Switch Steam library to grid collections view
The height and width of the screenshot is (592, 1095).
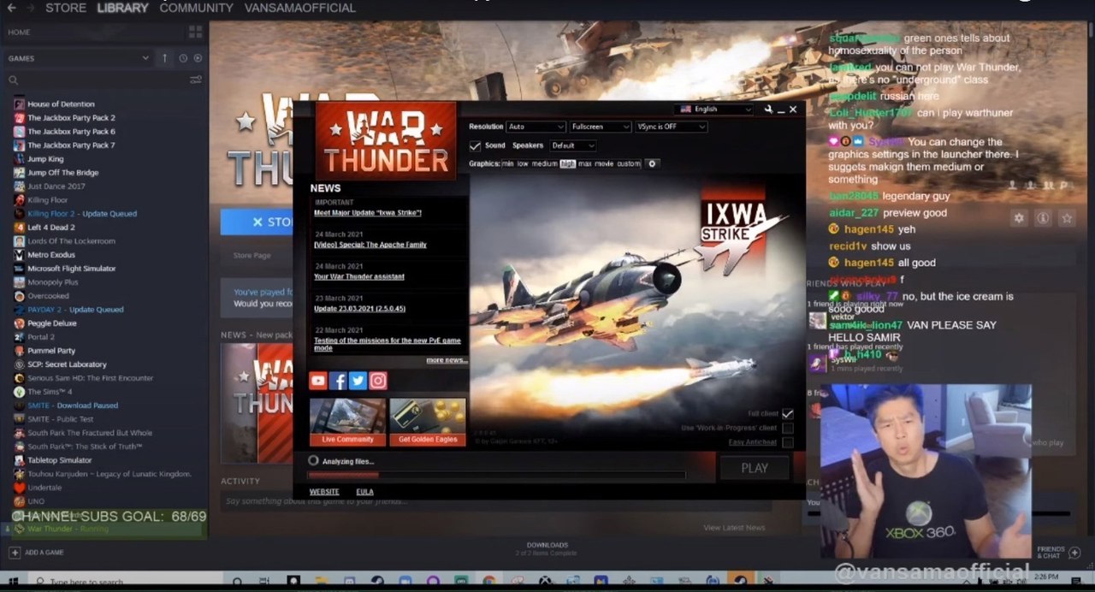click(x=195, y=32)
